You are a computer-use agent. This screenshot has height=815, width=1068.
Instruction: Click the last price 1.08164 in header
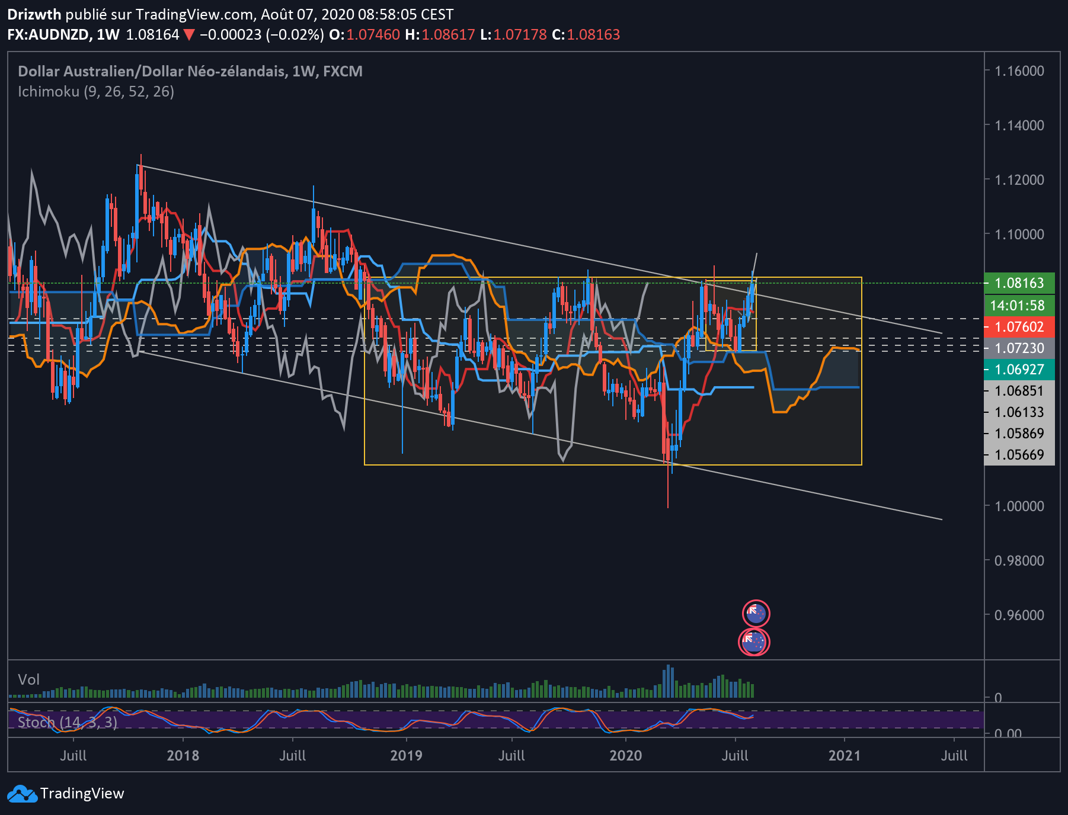click(x=152, y=35)
